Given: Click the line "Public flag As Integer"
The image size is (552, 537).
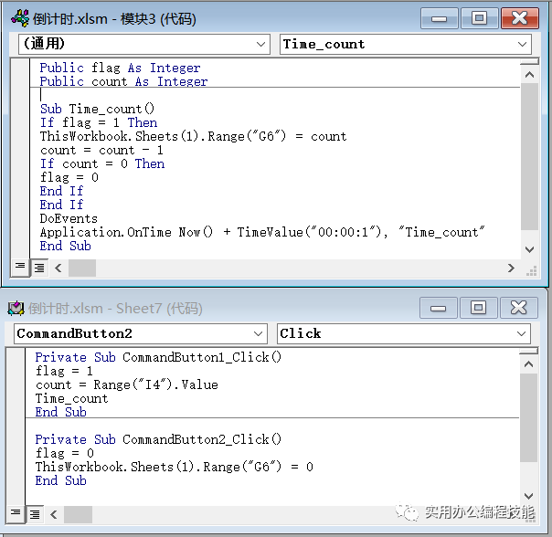Looking at the screenshot, I should (x=120, y=68).
